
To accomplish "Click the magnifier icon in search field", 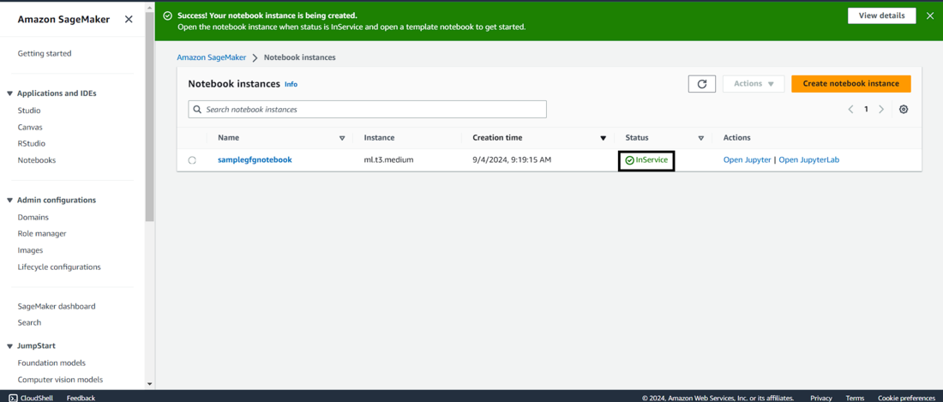I will pos(197,110).
